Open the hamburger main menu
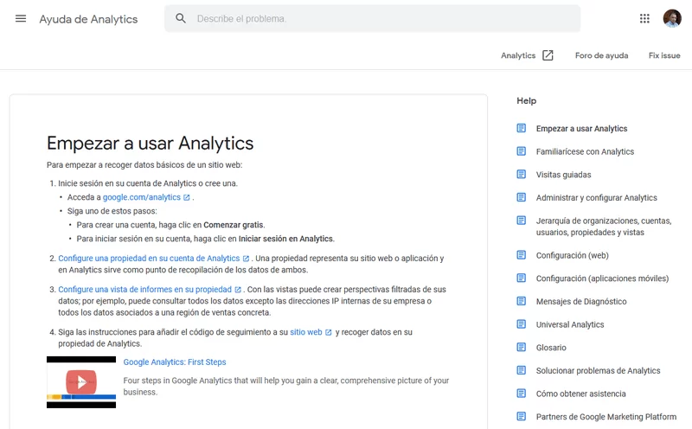 pyautogui.click(x=21, y=18)
